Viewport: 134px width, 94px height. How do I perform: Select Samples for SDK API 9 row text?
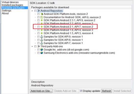[x=63, y=37]
